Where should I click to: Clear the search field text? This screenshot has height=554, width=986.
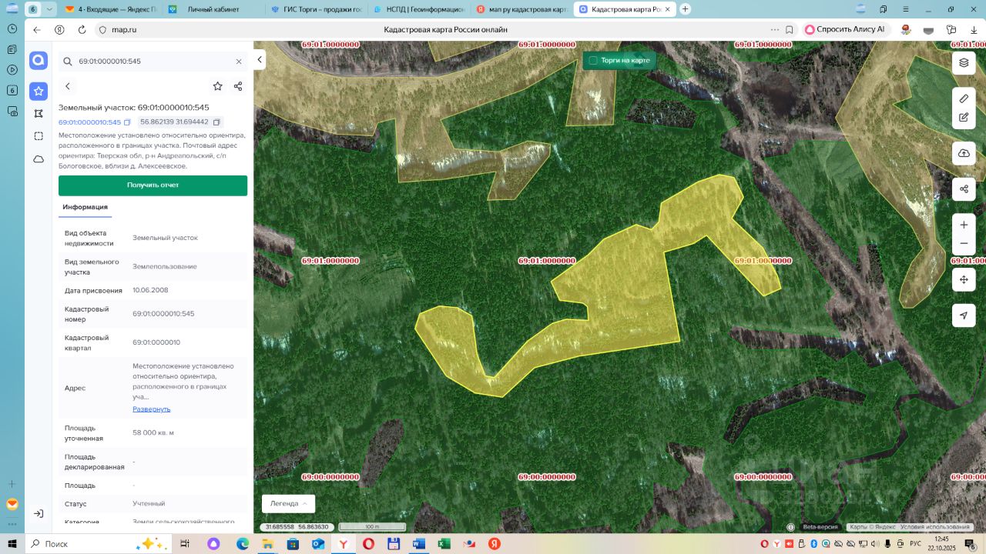(x=239, y=61)
